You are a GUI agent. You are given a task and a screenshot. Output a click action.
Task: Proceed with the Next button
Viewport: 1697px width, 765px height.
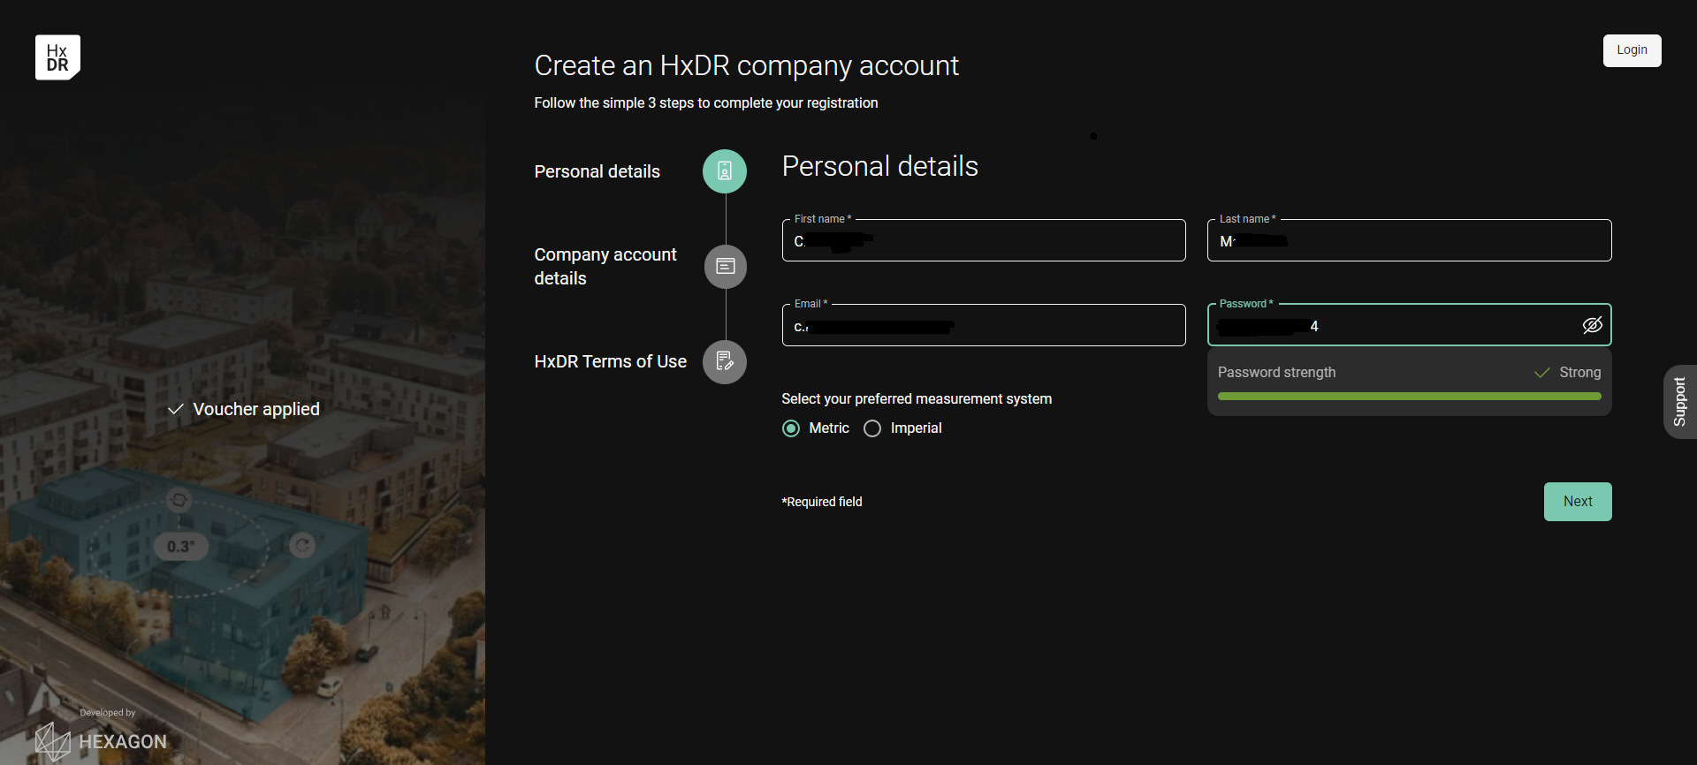click(1578, 502)
